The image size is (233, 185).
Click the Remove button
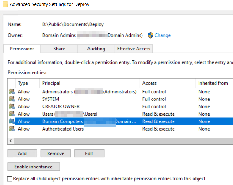55,153
